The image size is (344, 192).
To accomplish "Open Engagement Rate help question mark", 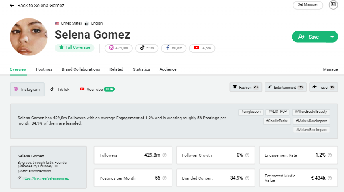I will pos(330,155).
